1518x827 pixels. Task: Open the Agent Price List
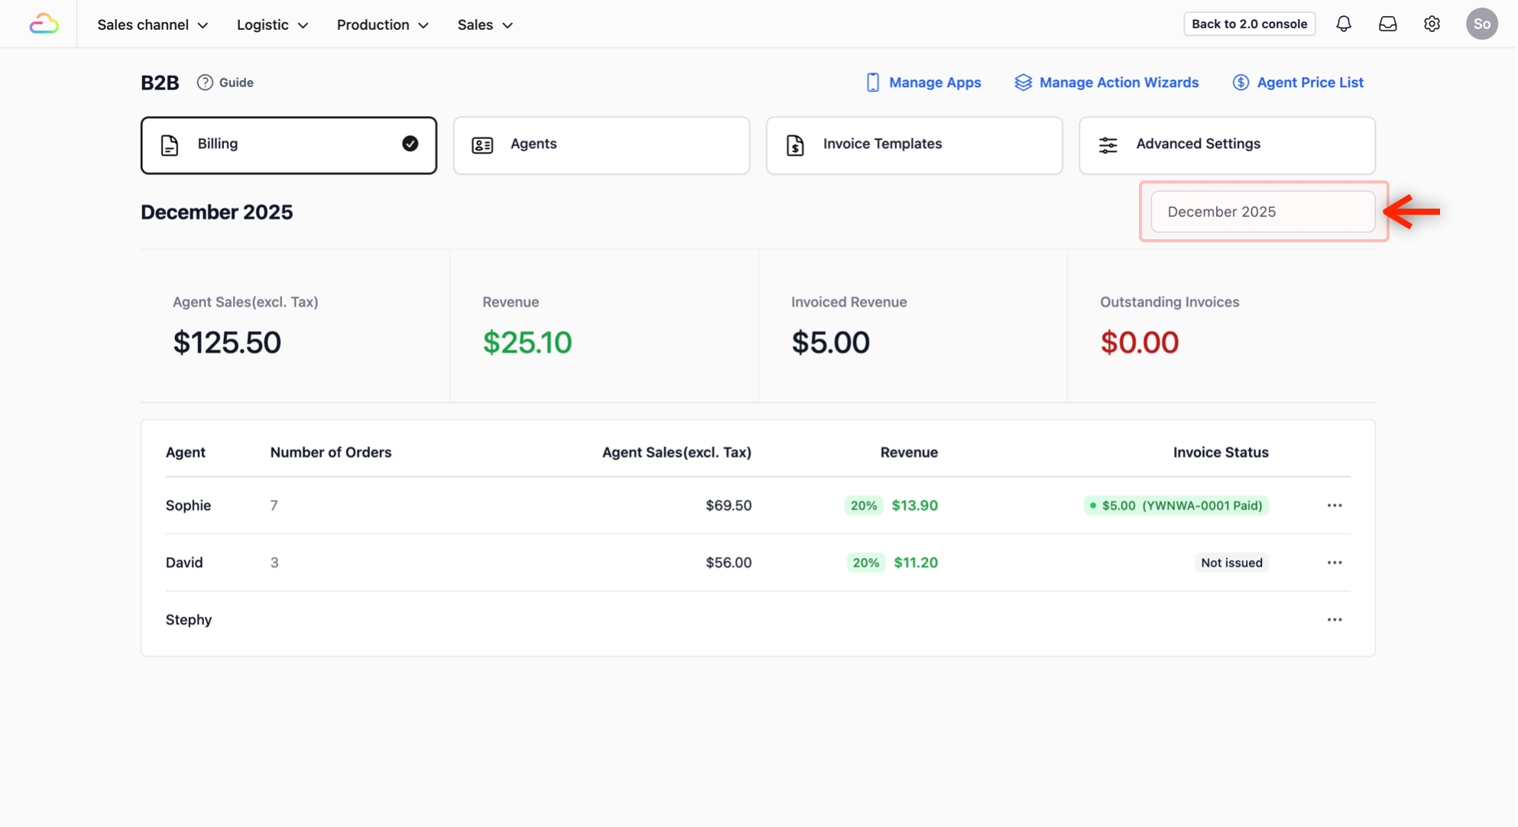pos(1298,83)
